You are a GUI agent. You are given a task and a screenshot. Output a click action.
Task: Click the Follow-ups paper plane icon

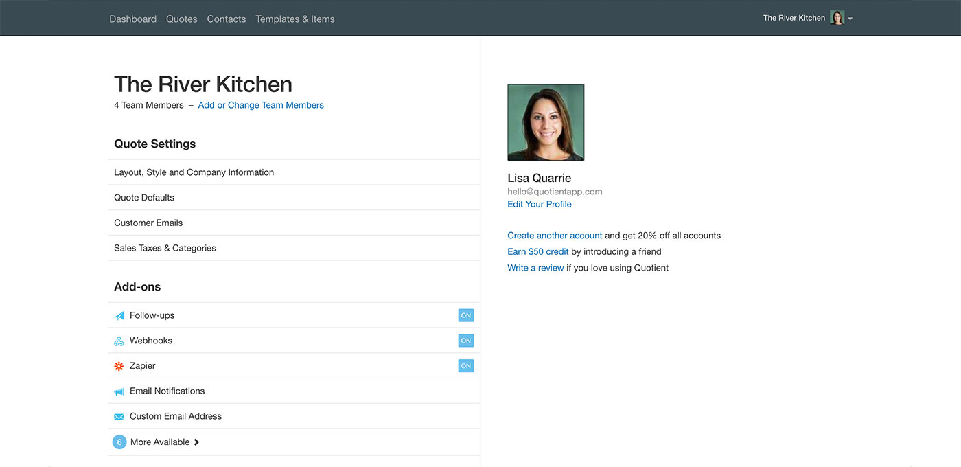[119, 316]
